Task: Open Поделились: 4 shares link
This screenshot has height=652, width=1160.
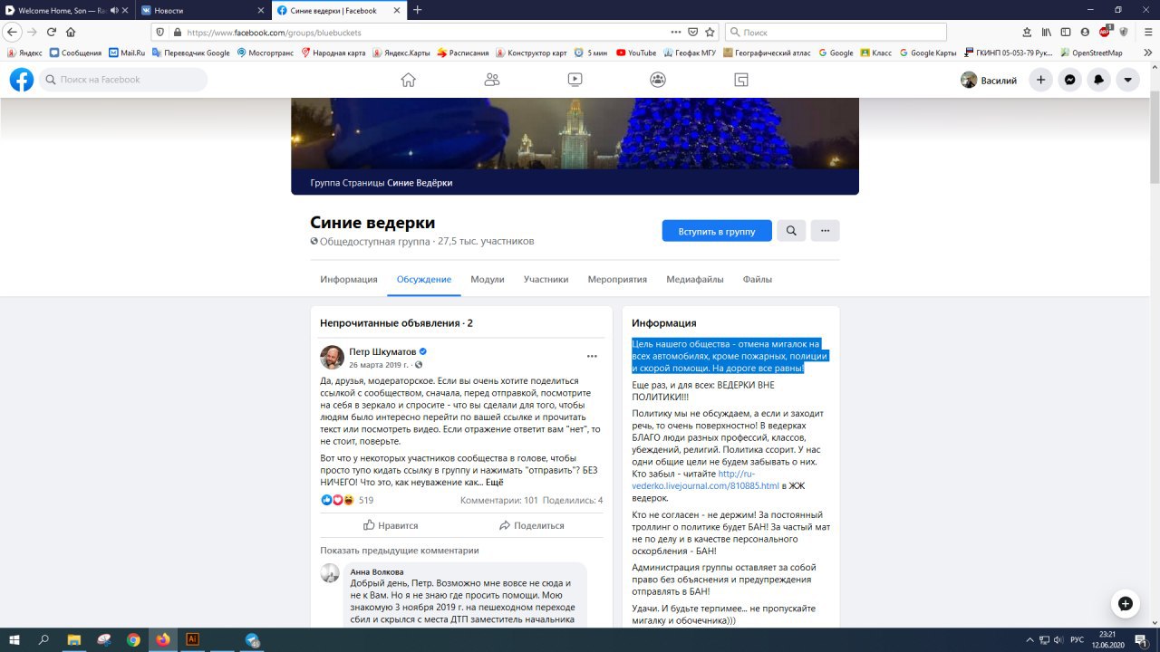Action: coord(573,500)
